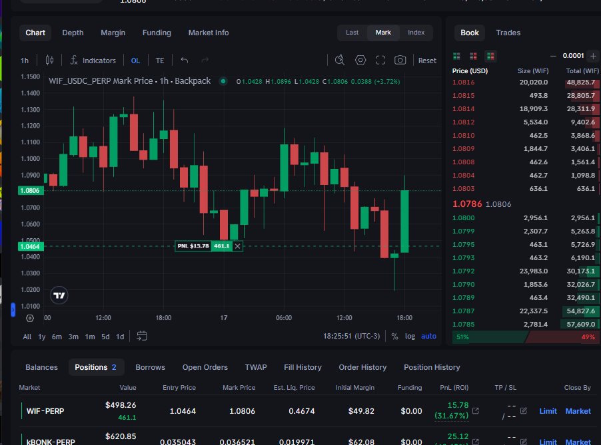Viewport: 601px width, 445px height.
Task: Select the Chart tab
Action: [x=35, y=33]
